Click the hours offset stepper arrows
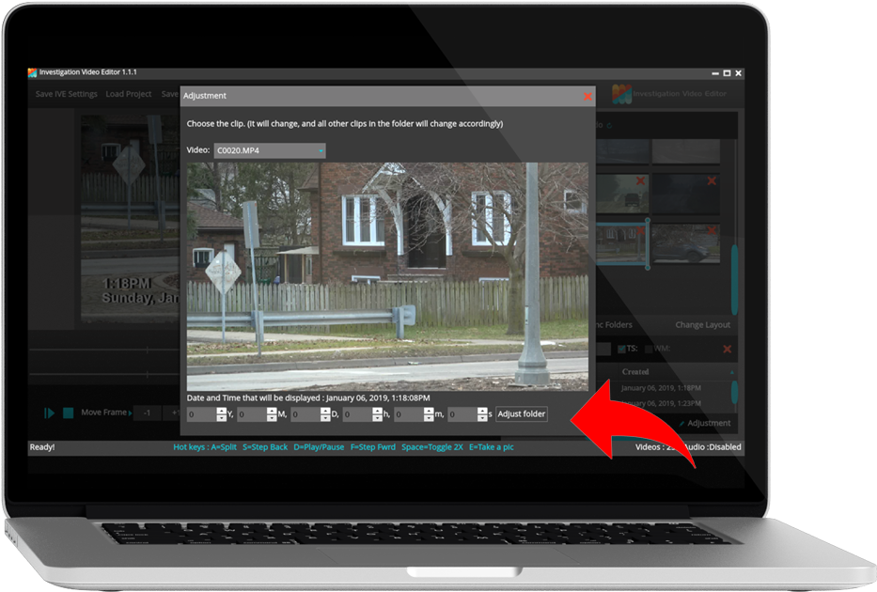 (x=378, y=414)
